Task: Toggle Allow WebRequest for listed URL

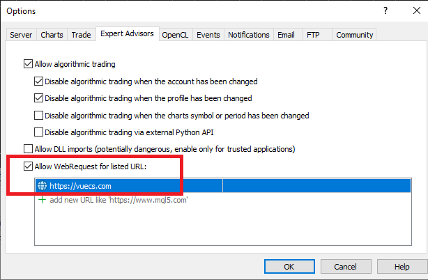Action: 28,166
